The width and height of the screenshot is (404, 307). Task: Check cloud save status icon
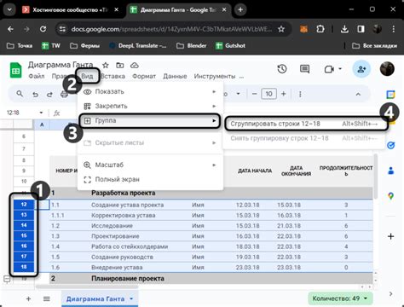135,66
